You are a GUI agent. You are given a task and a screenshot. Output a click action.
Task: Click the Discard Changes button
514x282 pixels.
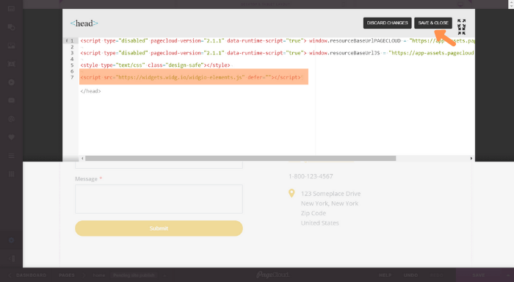[x=387, y=23]
